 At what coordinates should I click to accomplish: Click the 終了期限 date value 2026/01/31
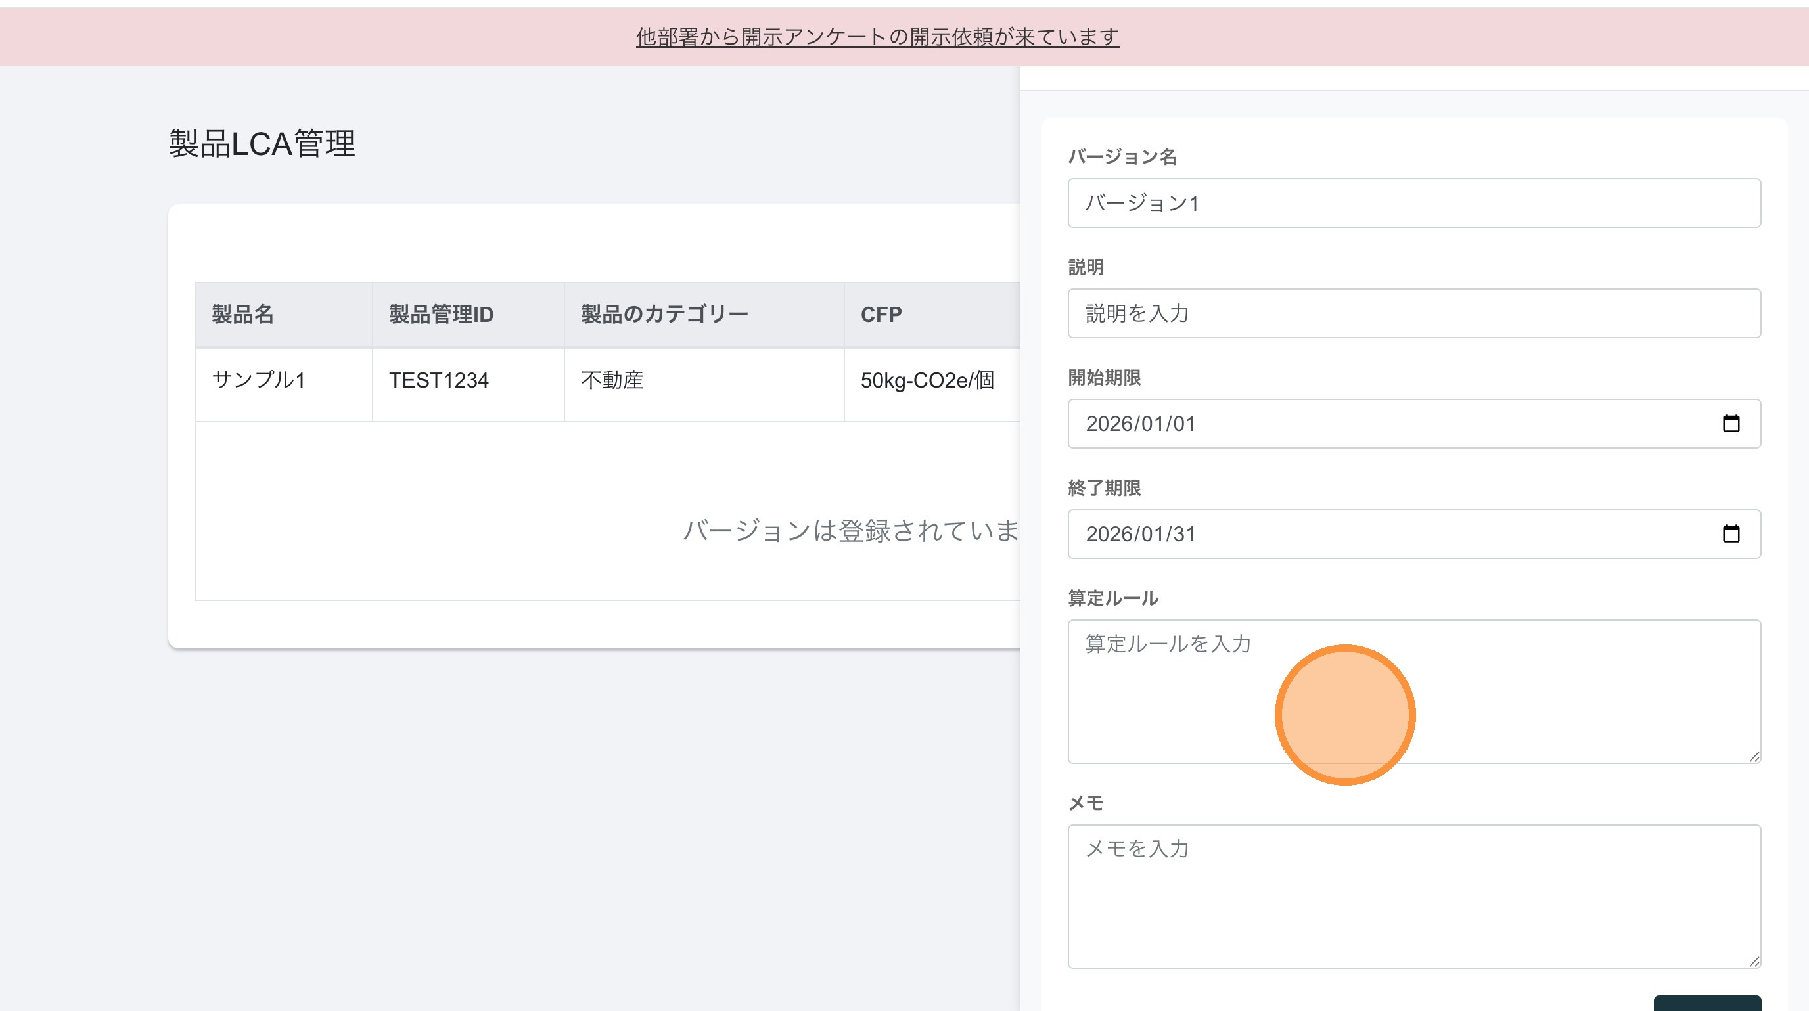(x=1141, y=533)
